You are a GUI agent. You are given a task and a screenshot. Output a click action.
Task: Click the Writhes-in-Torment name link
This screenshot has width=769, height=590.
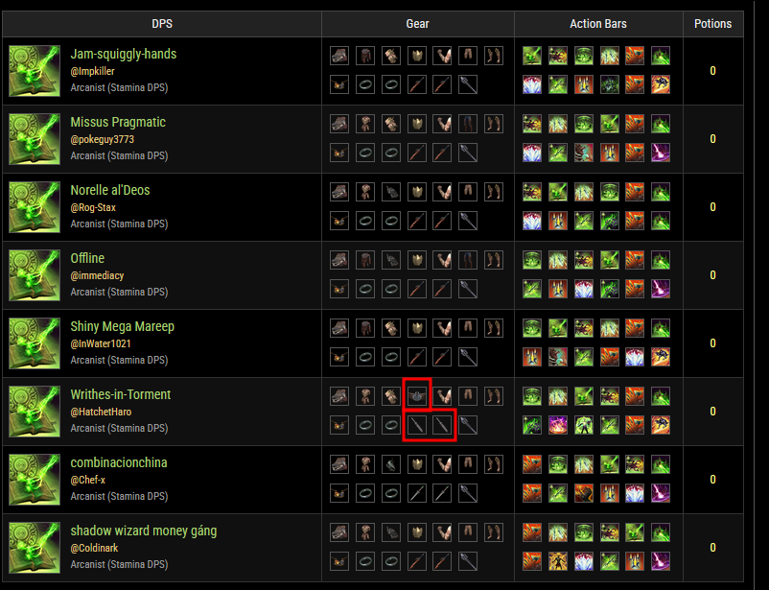[120, 394]
